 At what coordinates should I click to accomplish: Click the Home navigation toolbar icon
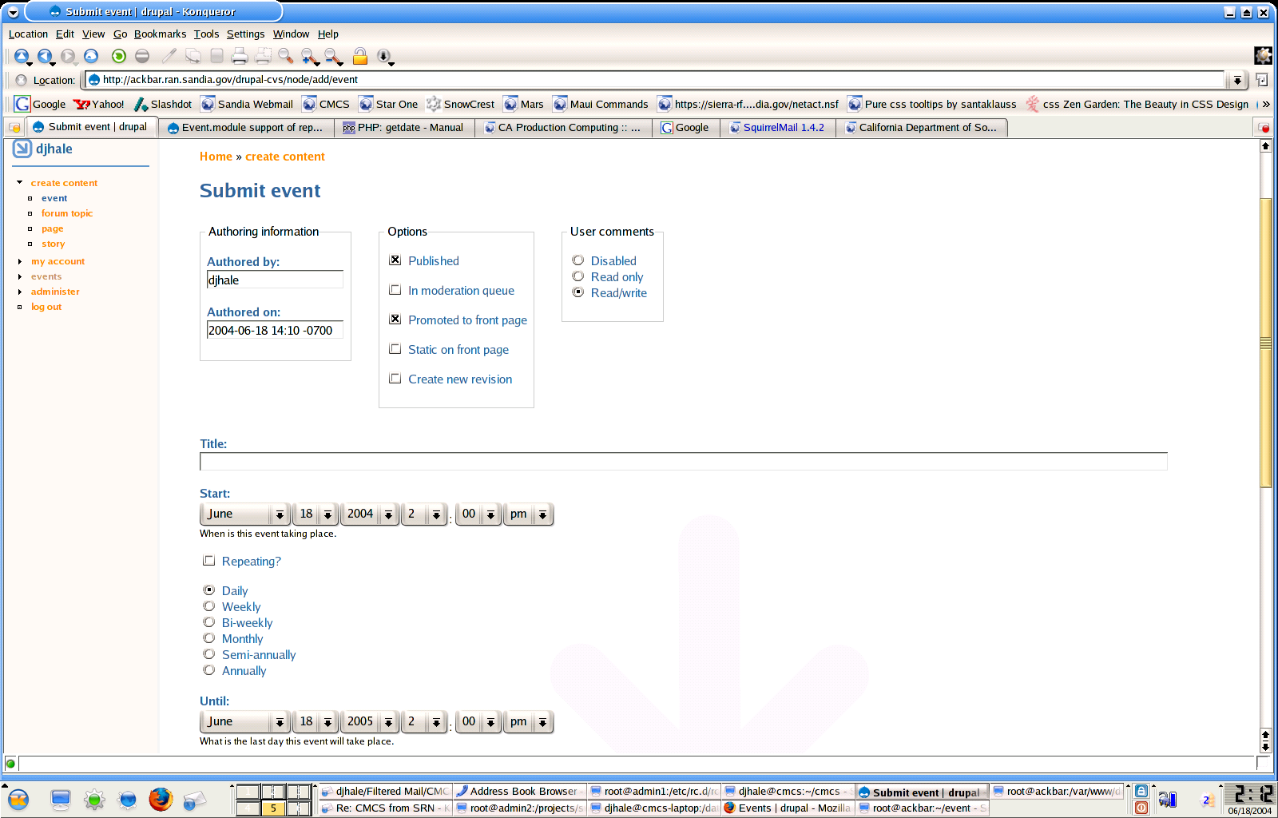(91, 56)
